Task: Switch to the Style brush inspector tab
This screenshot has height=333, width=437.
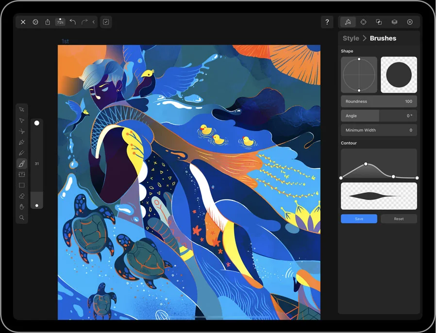Action: click(x=348, y=22)
